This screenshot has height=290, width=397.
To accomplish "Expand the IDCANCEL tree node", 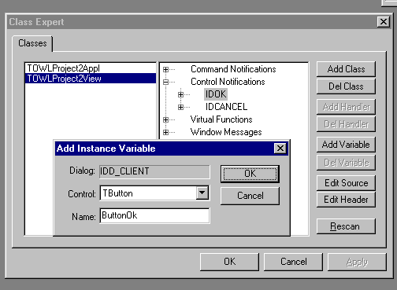I will [180, 107].
